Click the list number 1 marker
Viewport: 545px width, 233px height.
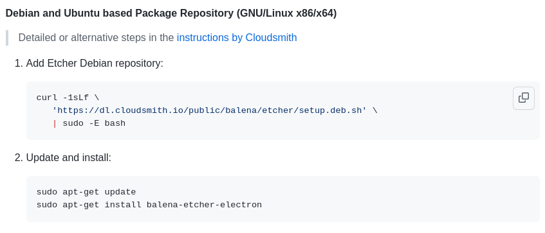[19, 64]
